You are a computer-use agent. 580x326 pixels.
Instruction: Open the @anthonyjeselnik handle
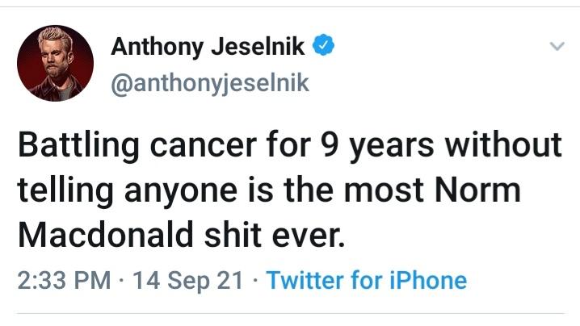click(209, 83)
